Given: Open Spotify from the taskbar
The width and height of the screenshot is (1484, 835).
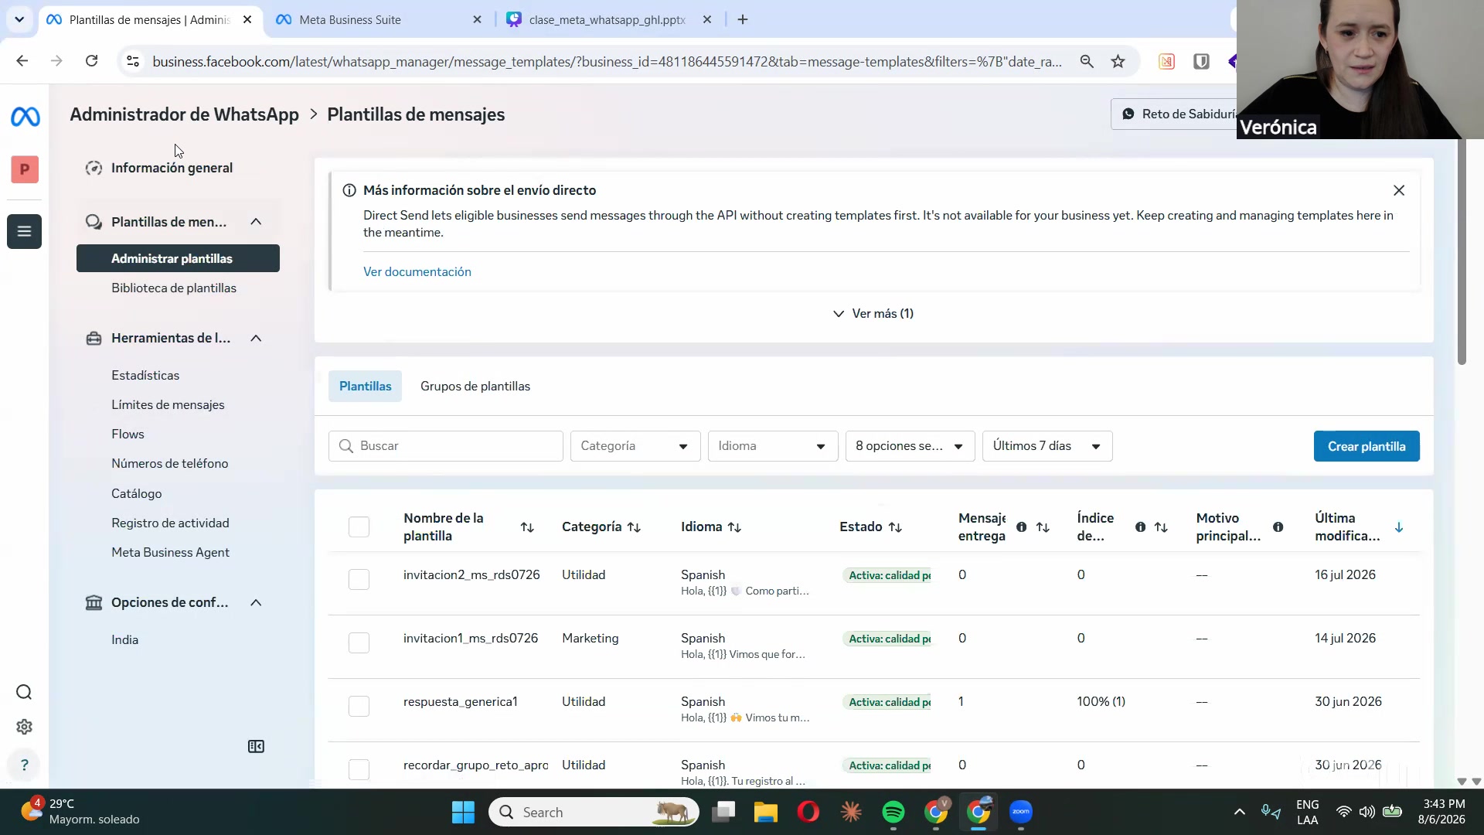Looking at the screenshot, I should [x=893, y=812].
